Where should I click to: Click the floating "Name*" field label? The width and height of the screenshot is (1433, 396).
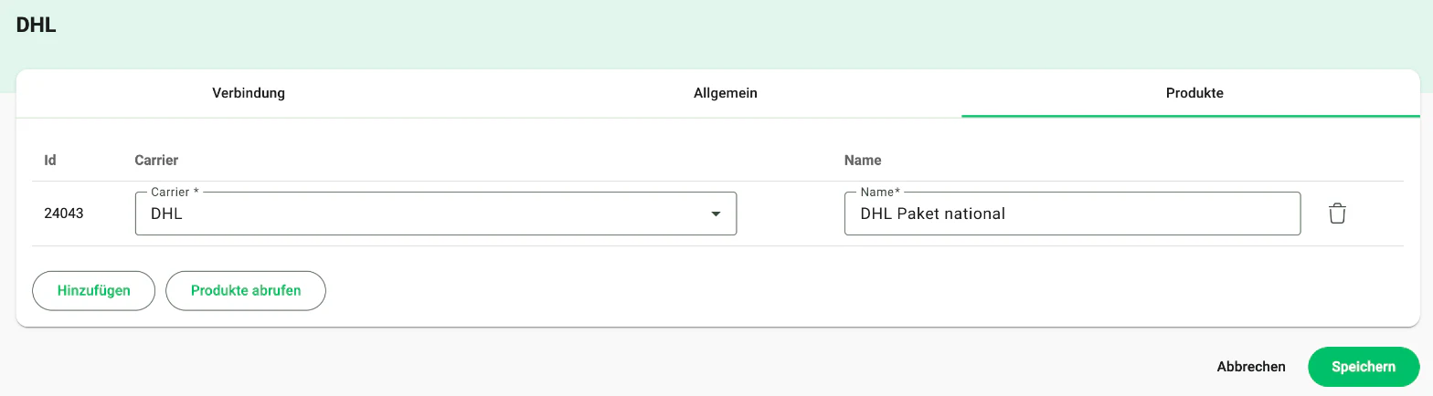coord(880,193)
